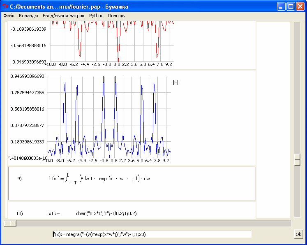Click the row number 9) label
This screenshot has height=245, width=307.
pos(19,179)
